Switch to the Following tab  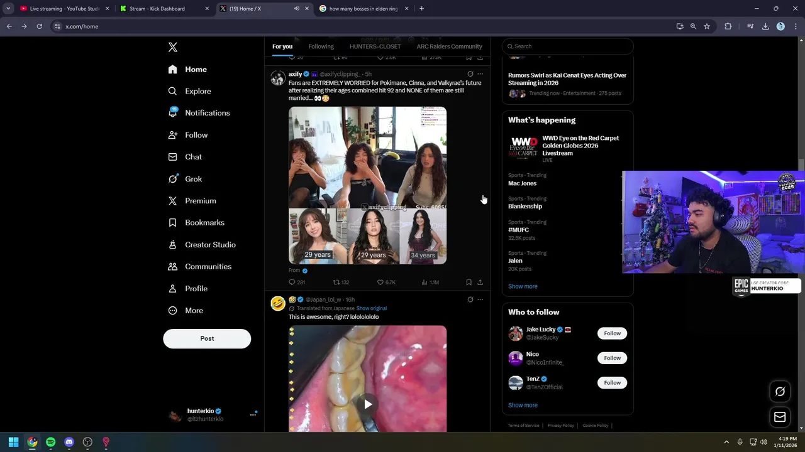point(321,46)
